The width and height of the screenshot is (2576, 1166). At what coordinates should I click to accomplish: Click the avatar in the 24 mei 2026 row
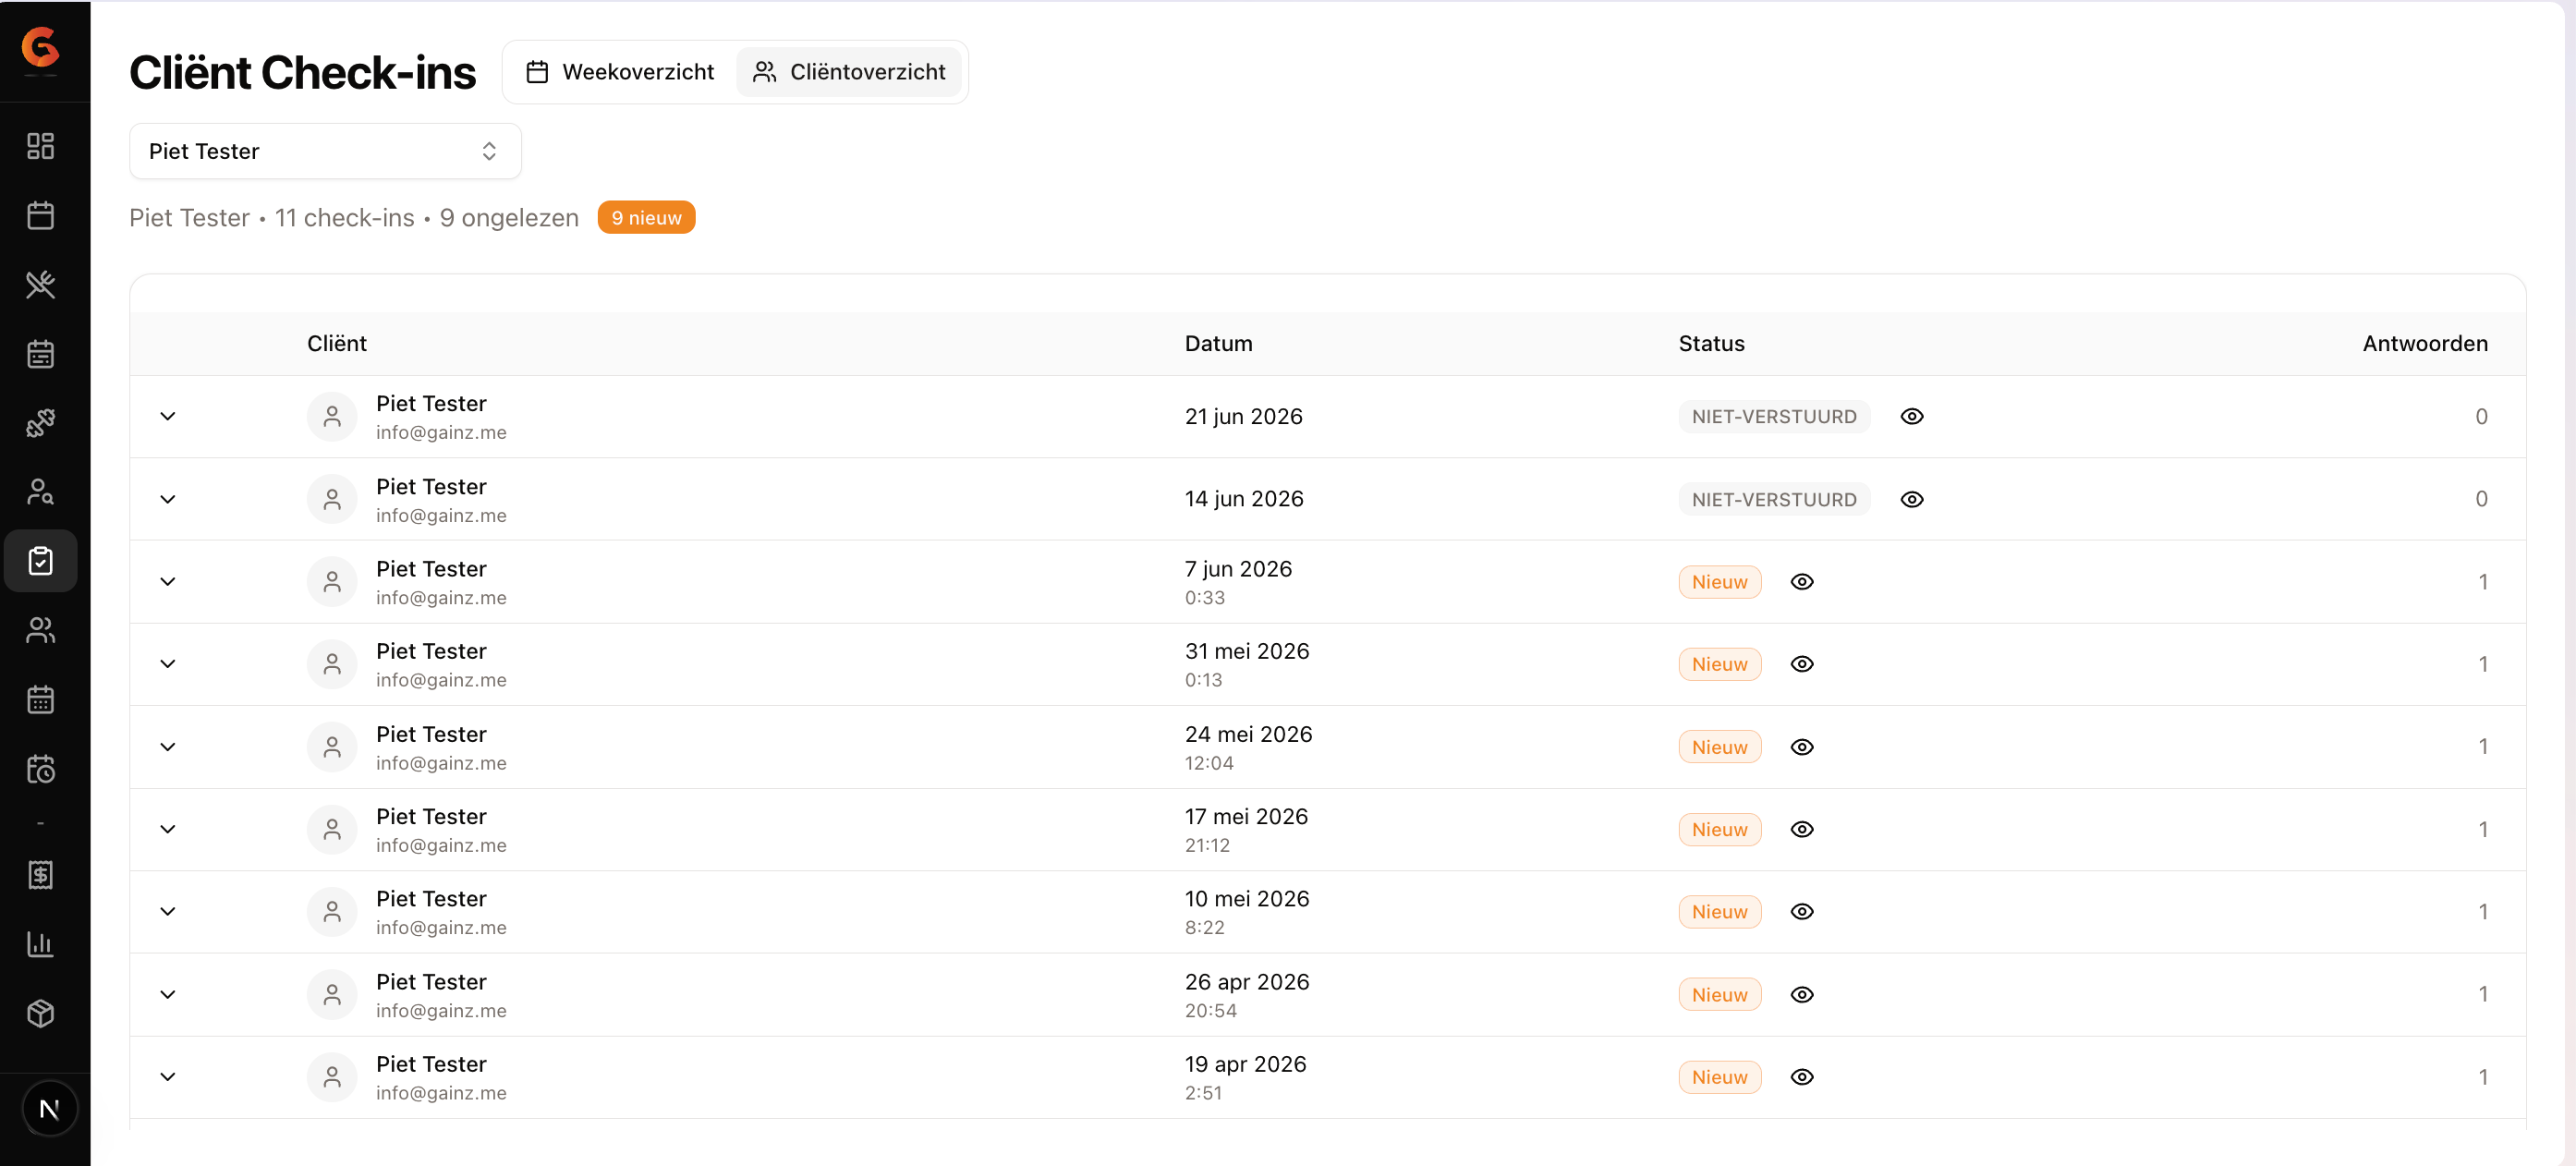(x=332, y=746)
